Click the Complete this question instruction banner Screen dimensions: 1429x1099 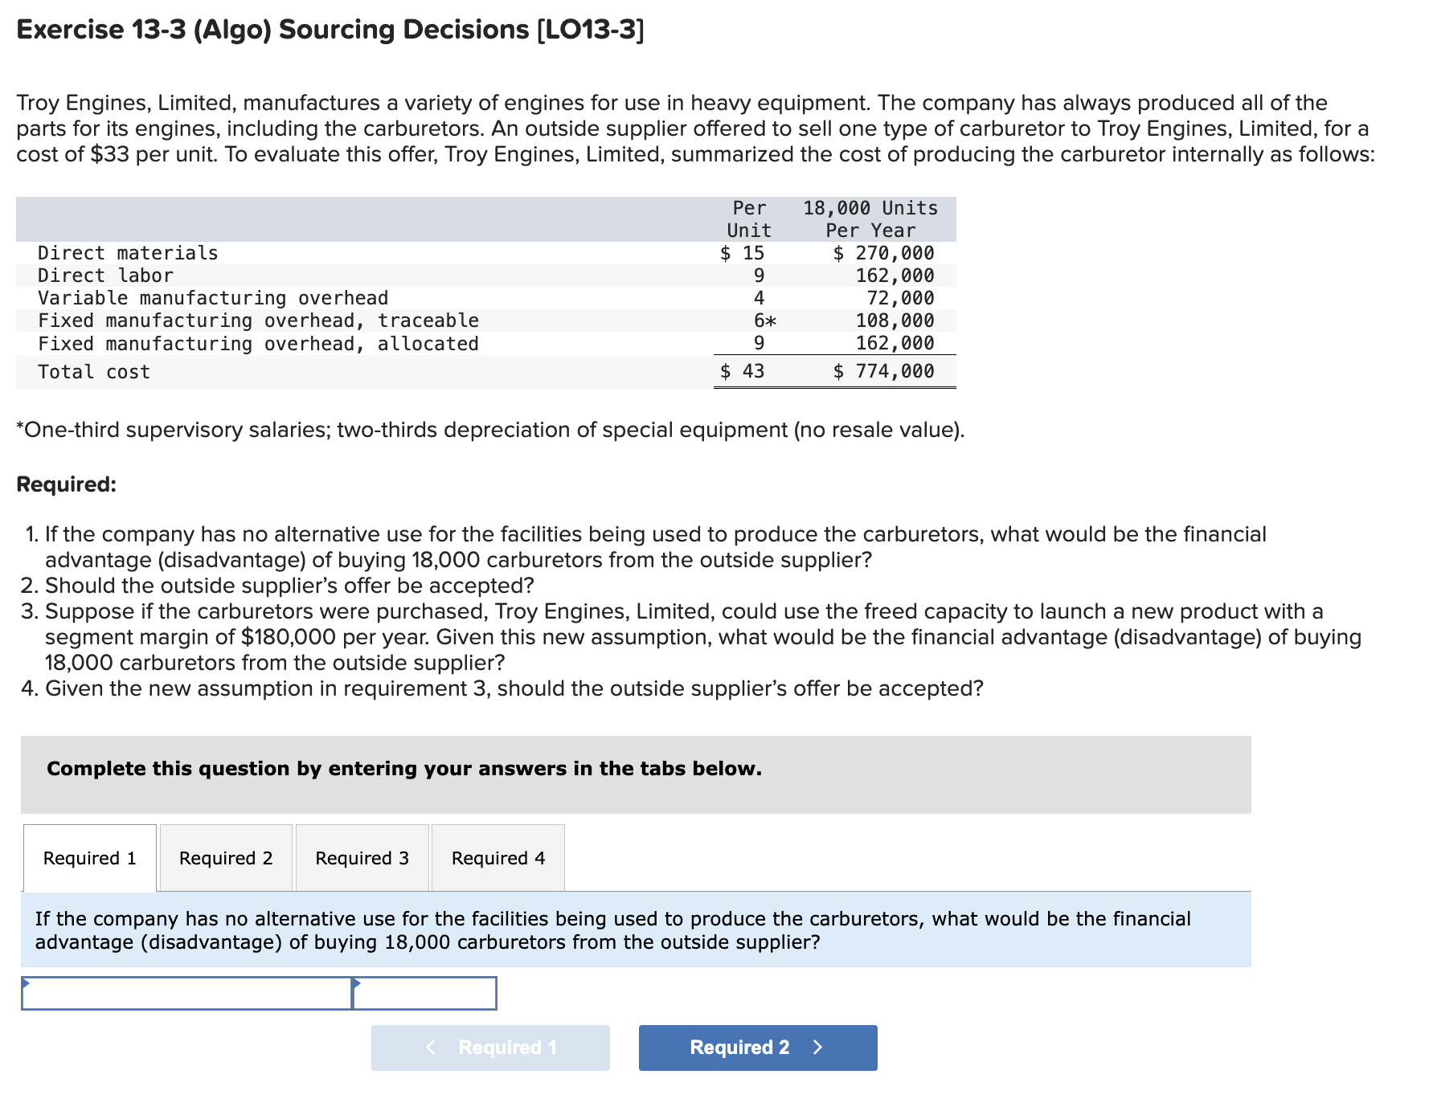(x=403, y=768)
